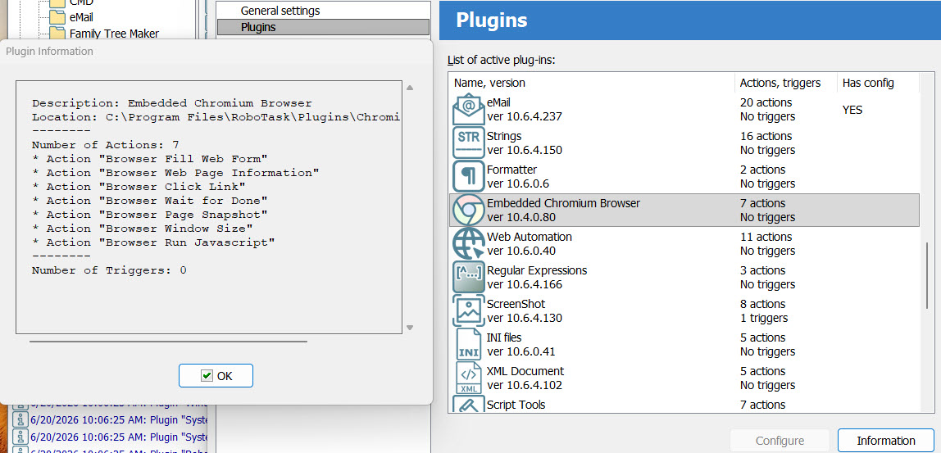
Task: Select the Web Automation plugin name
Action: [x=530, y=237]
